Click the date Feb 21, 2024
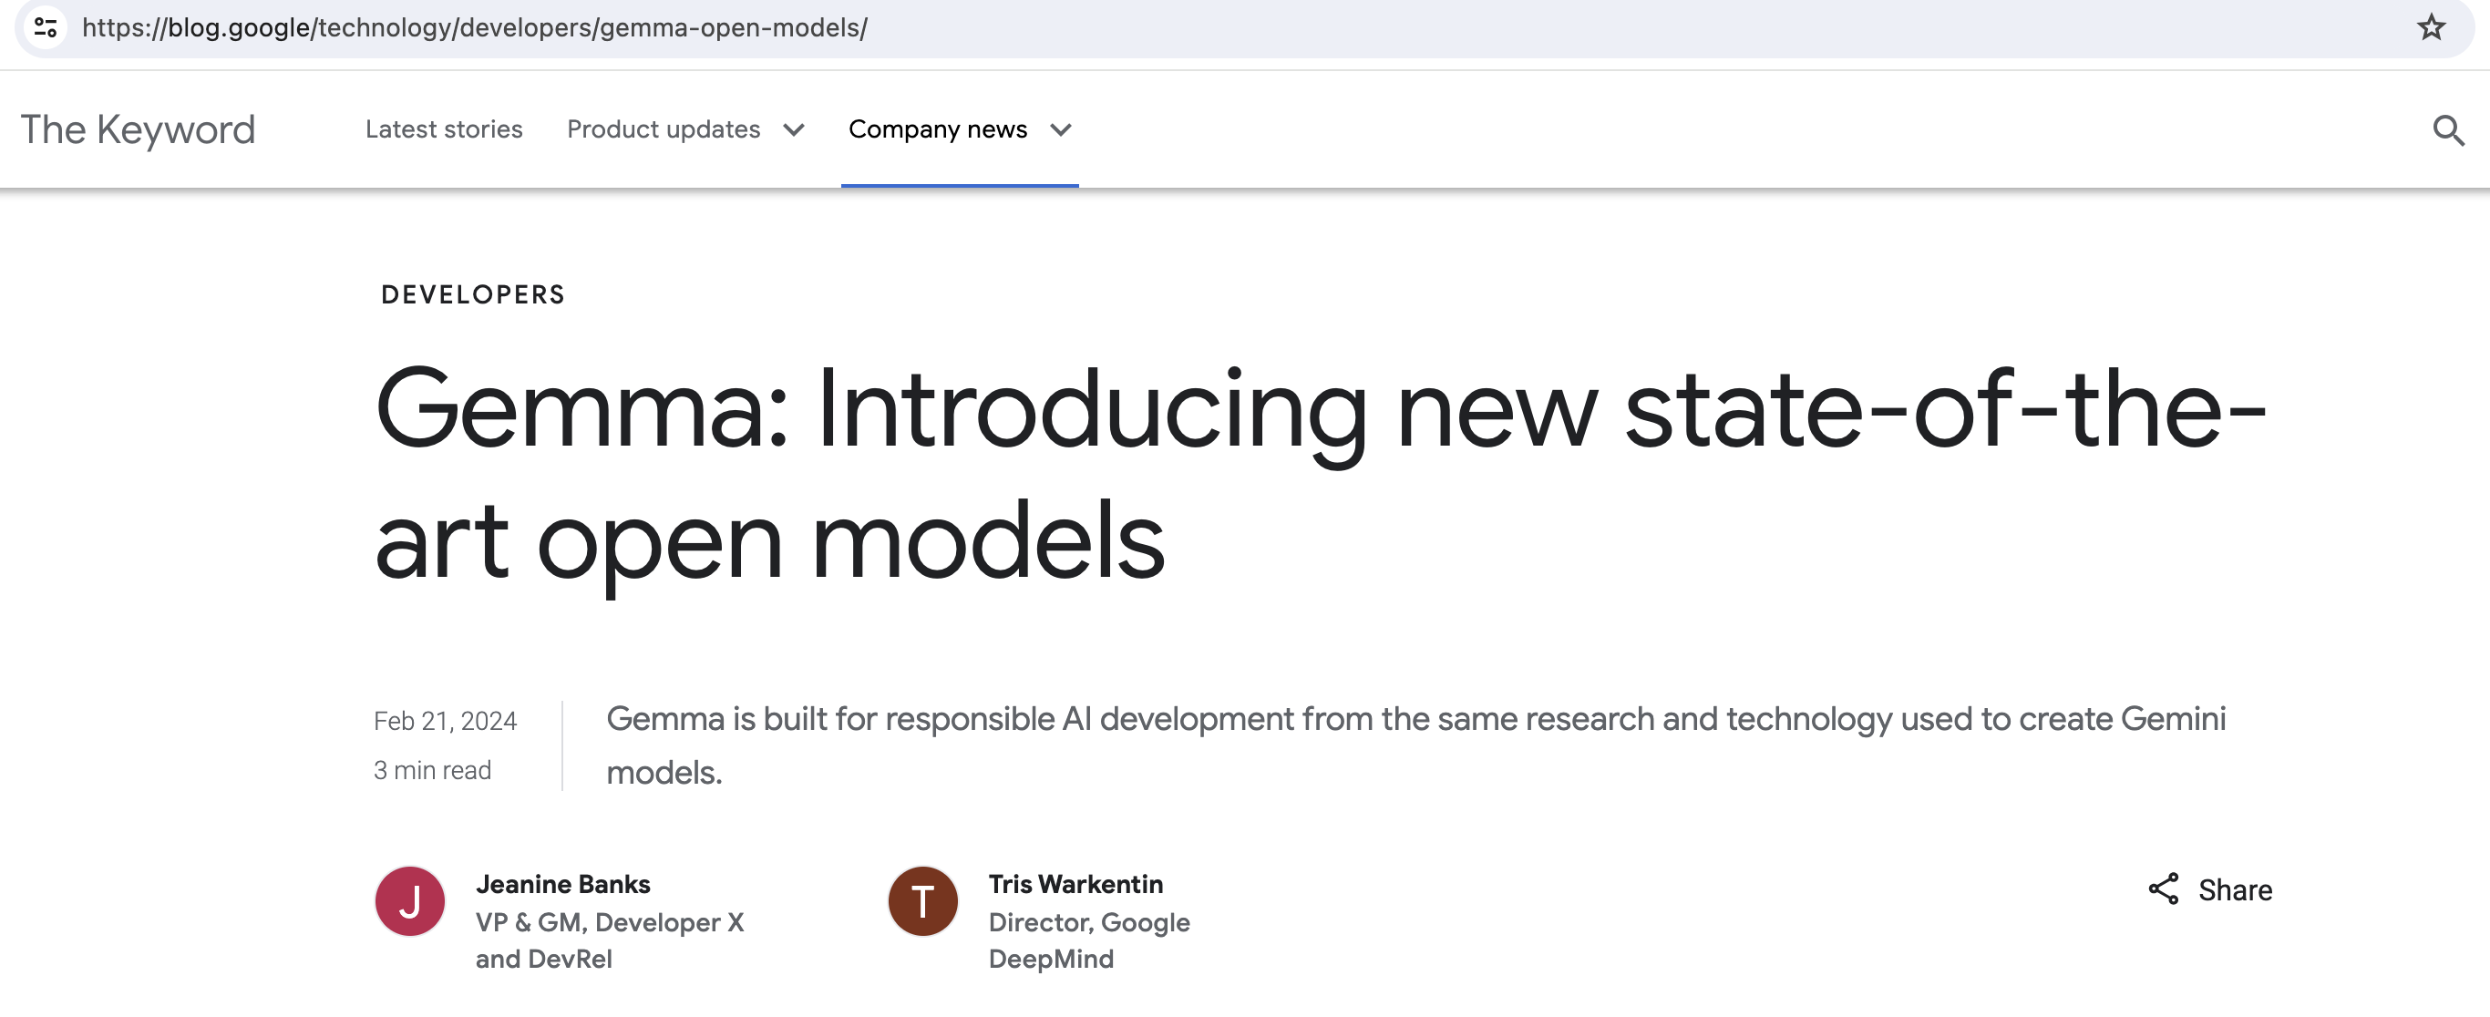2490x1017 pixels. click(445, 721)
